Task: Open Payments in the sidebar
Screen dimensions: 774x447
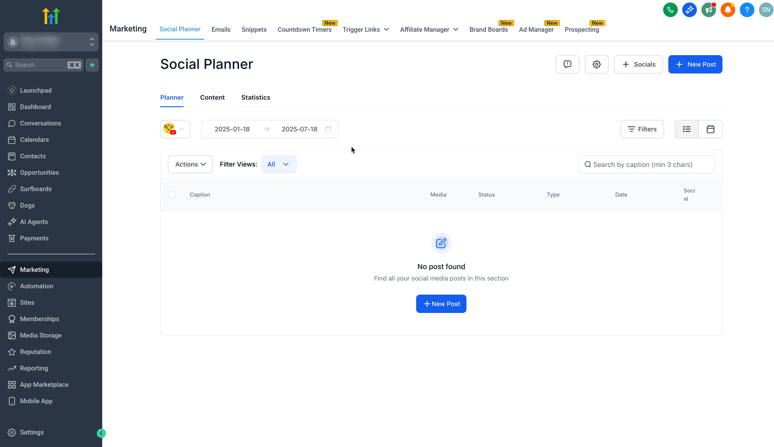Action: coord(51,238)
